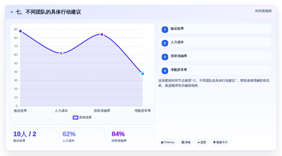
Task: Click the lightning icon beside the section title
Action: tap(12, 12)
